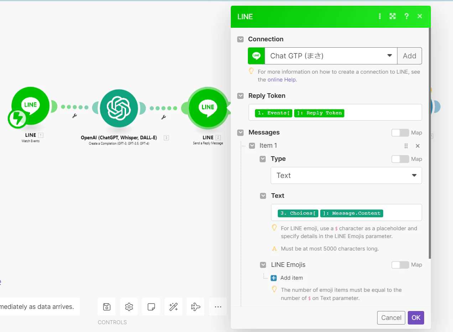This screenshot has height=332, width=453.
Task: Click the '3. Choices[' token pill
Action: tap(298, 214)
